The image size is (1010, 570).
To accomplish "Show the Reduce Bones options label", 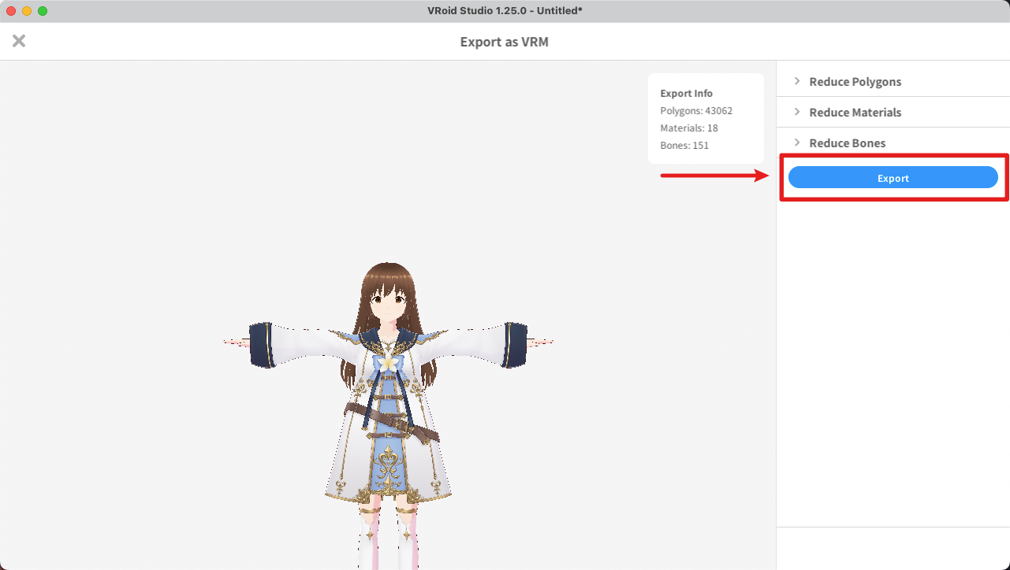I will (x=847, y=143).
